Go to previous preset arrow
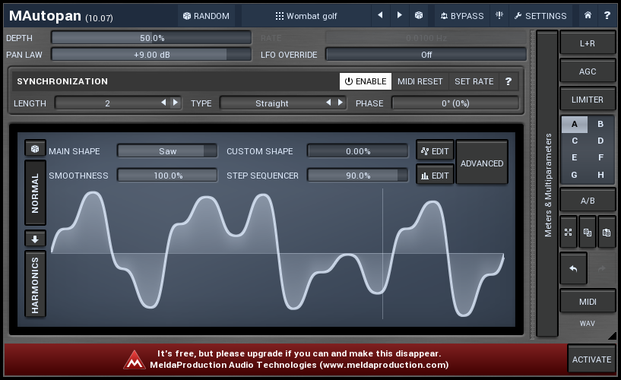621x380 pixels. tap(380, 15)
